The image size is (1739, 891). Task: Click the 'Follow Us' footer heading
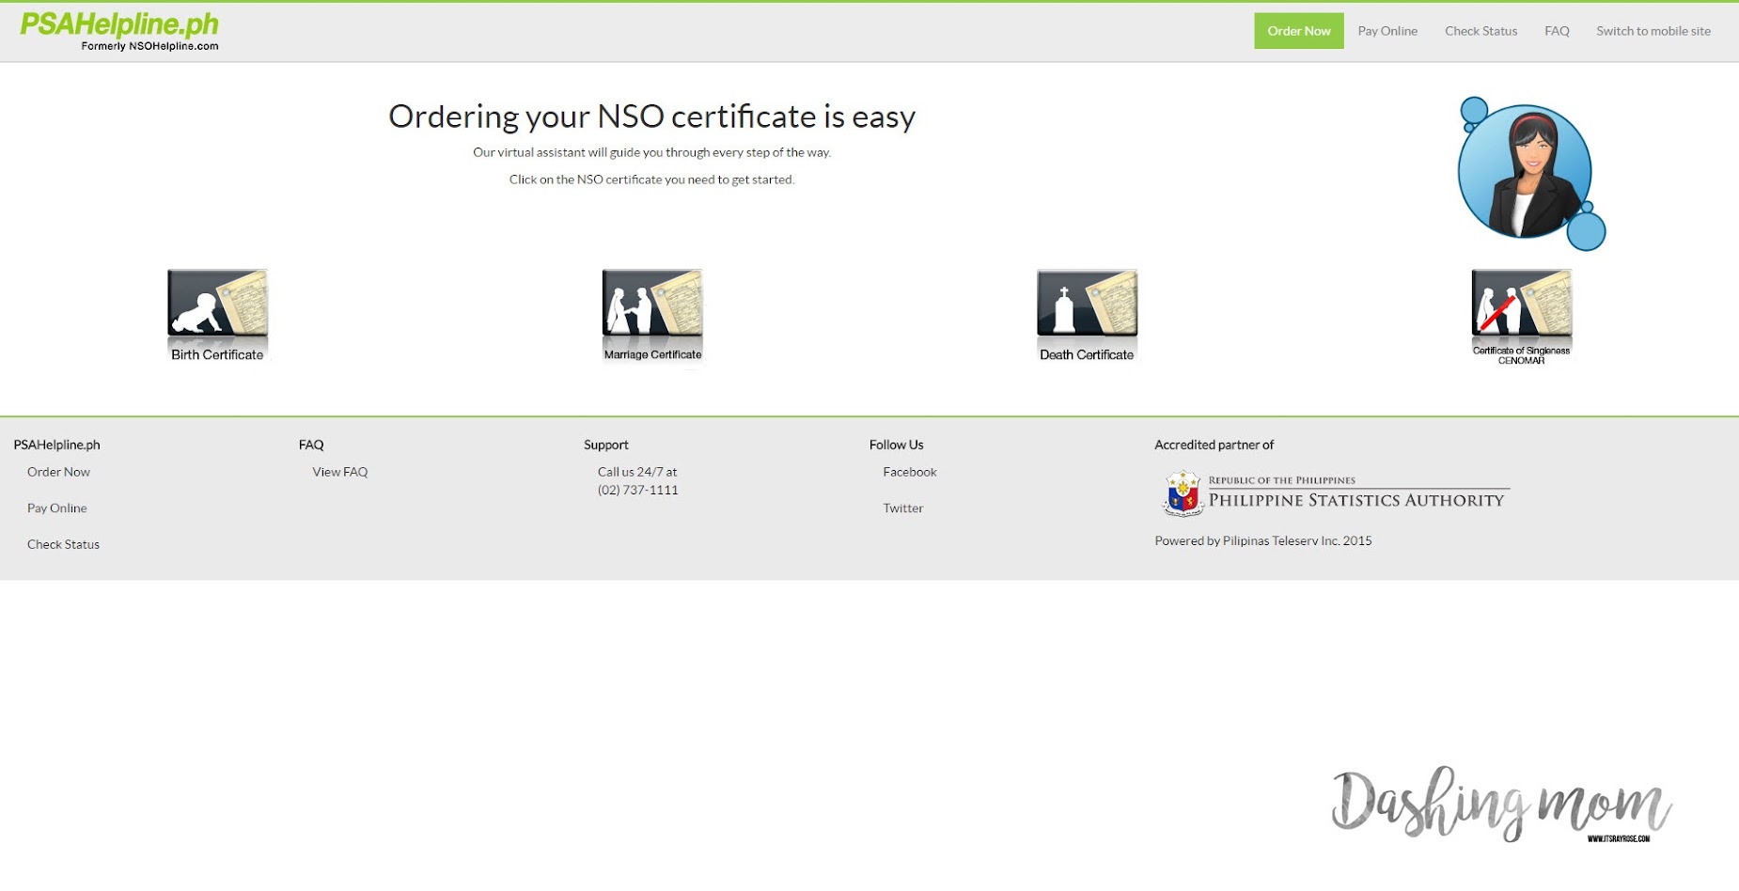pyautogui.click(x=896, y=445)
